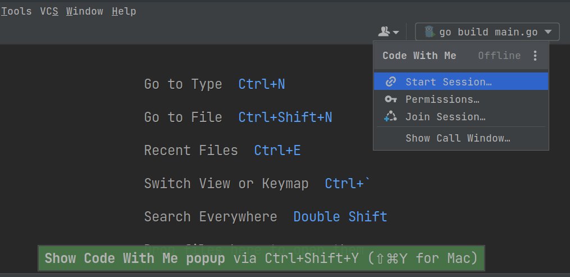Open the Help menu
570x277 pixels.
[124, 11]
